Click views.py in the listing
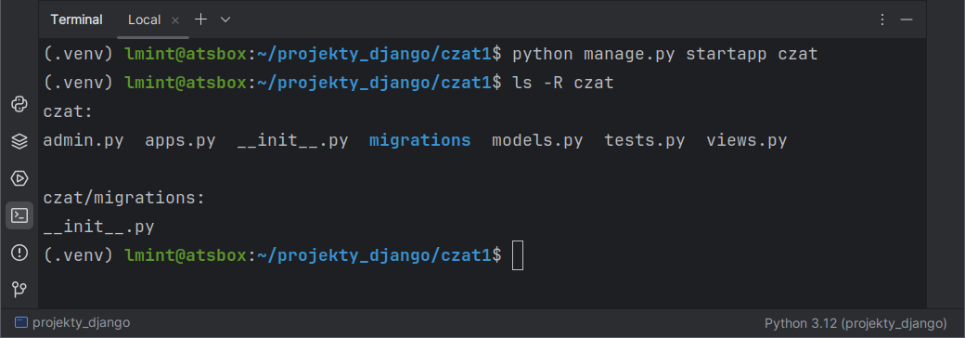 (x=747, y=141)
